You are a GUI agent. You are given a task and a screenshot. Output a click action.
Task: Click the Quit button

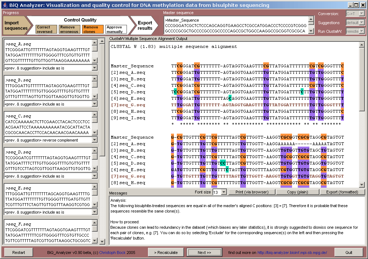click(x=349, y=253)
